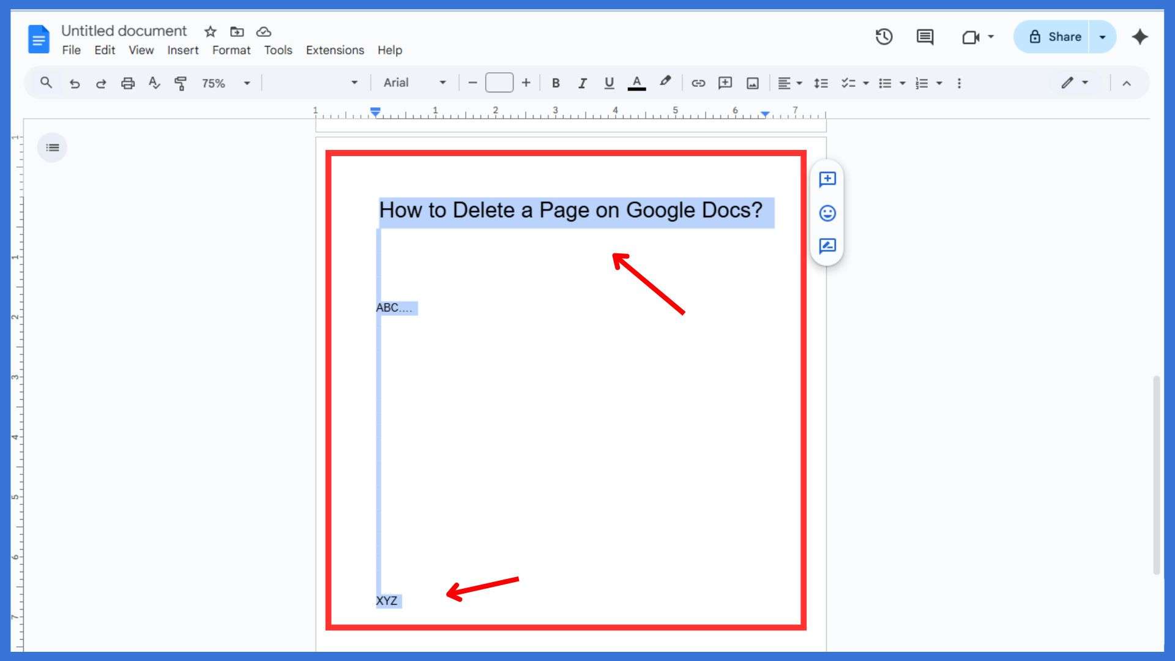Click the vertical scrollbar thumb

(x=1156, y=475)
